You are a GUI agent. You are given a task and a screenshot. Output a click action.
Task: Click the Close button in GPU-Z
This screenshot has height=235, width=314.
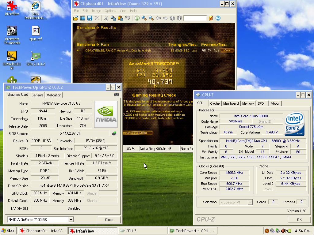[x=109, y=220]
